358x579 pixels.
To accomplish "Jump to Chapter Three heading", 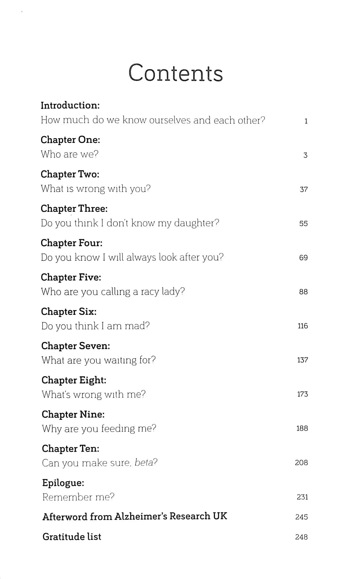I will click(74, 209).
